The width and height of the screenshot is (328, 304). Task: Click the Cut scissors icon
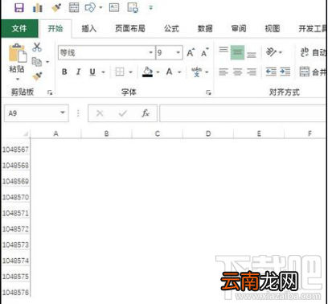(37, 47)
